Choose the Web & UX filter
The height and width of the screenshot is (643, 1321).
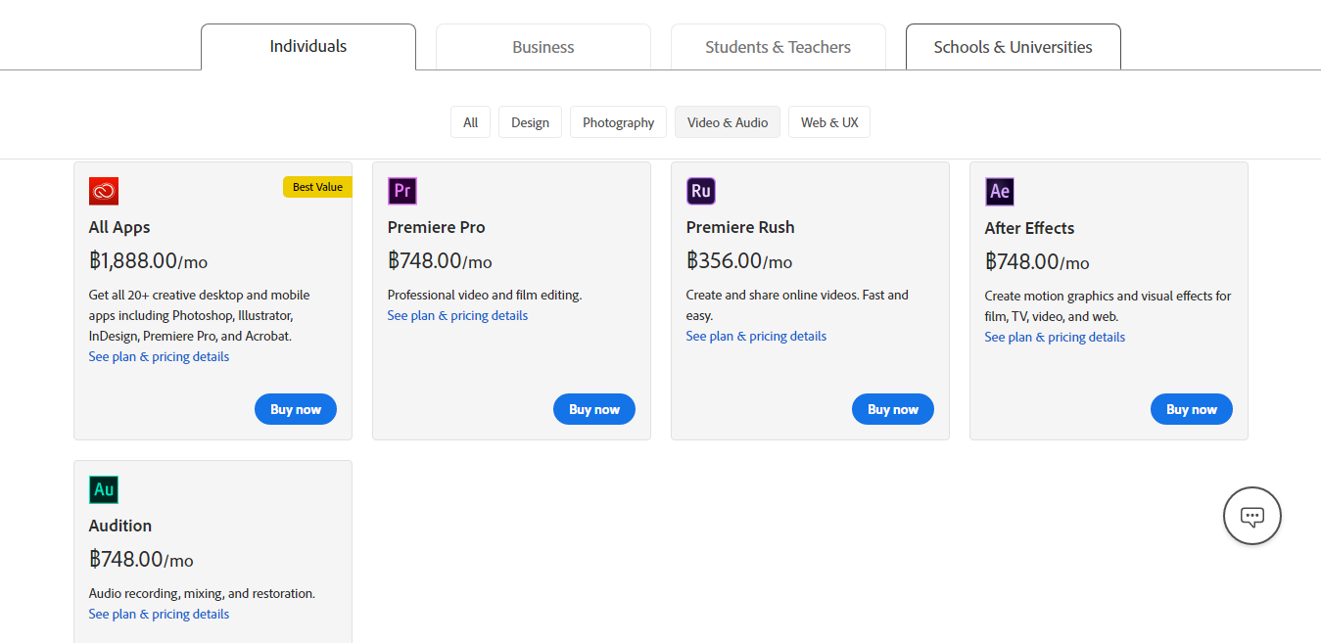[x=829, y=122]
